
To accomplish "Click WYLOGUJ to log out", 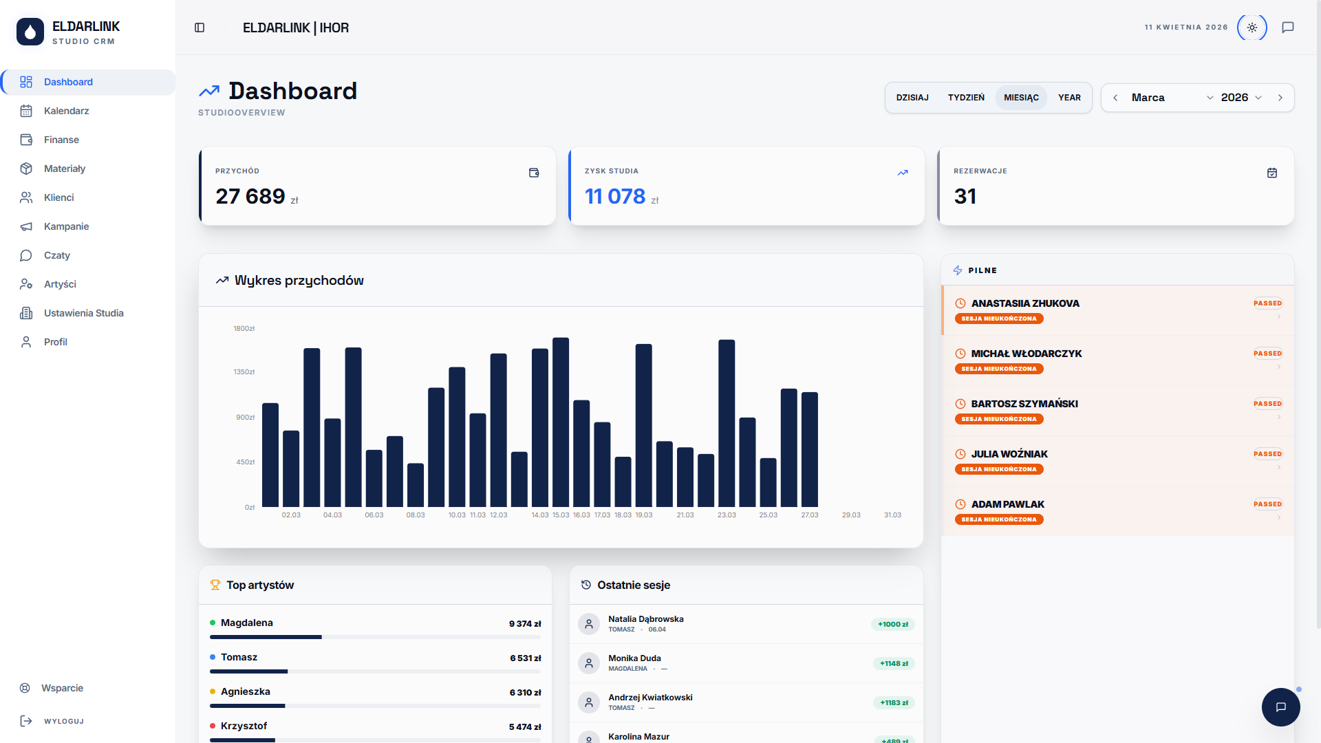I will click(x=63, y=721).
